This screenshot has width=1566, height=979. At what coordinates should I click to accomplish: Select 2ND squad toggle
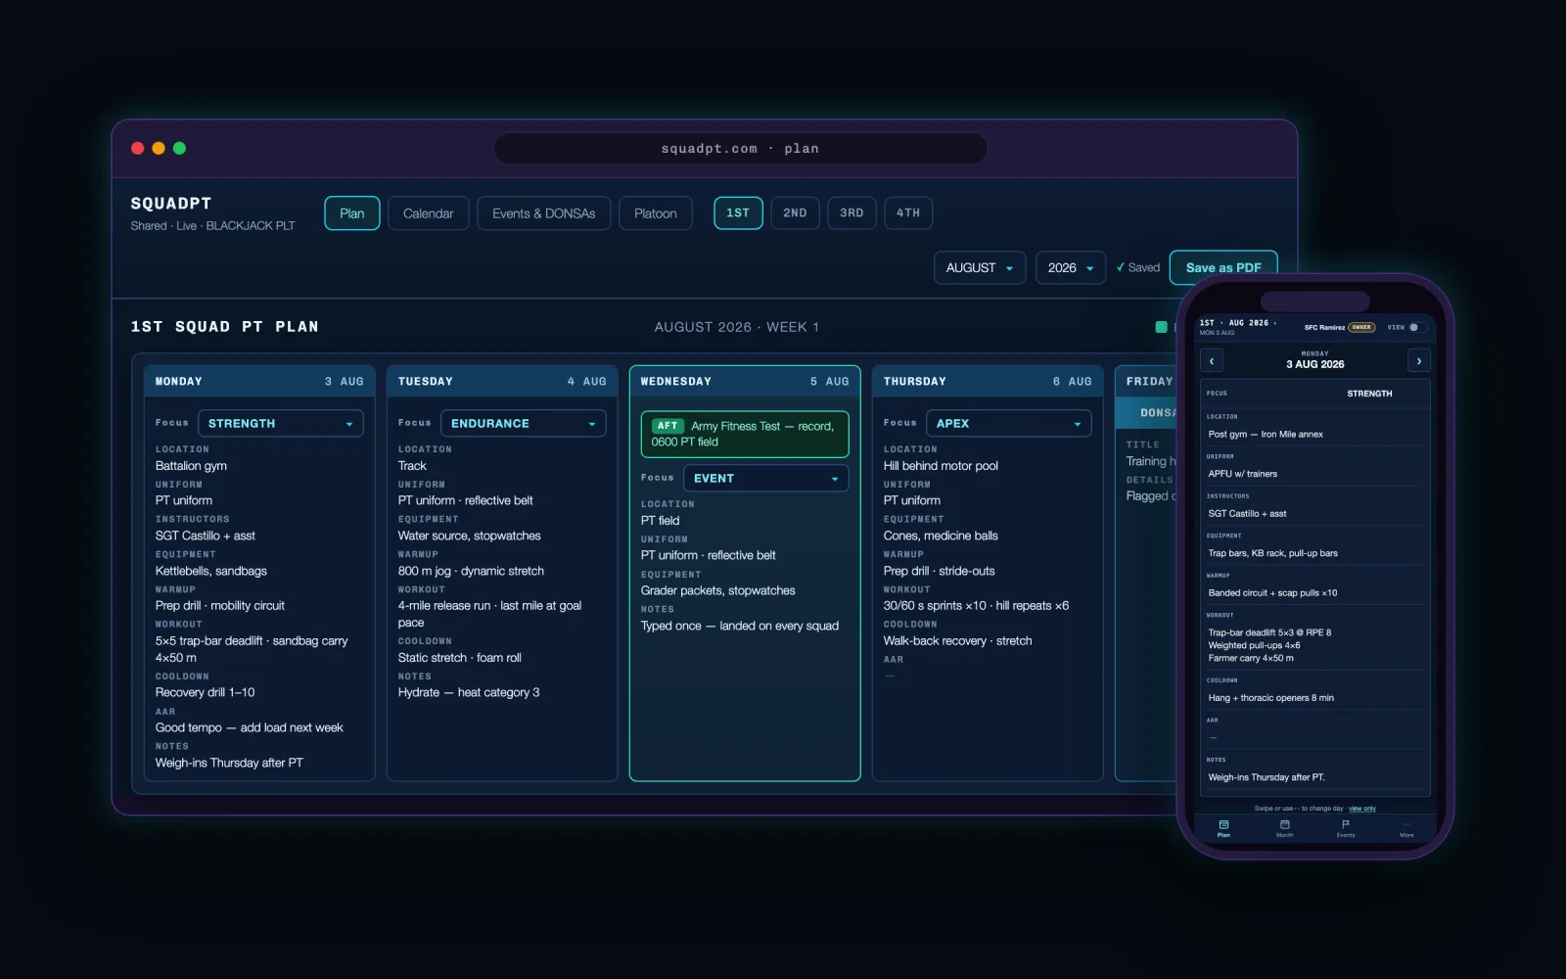point(795,212)
